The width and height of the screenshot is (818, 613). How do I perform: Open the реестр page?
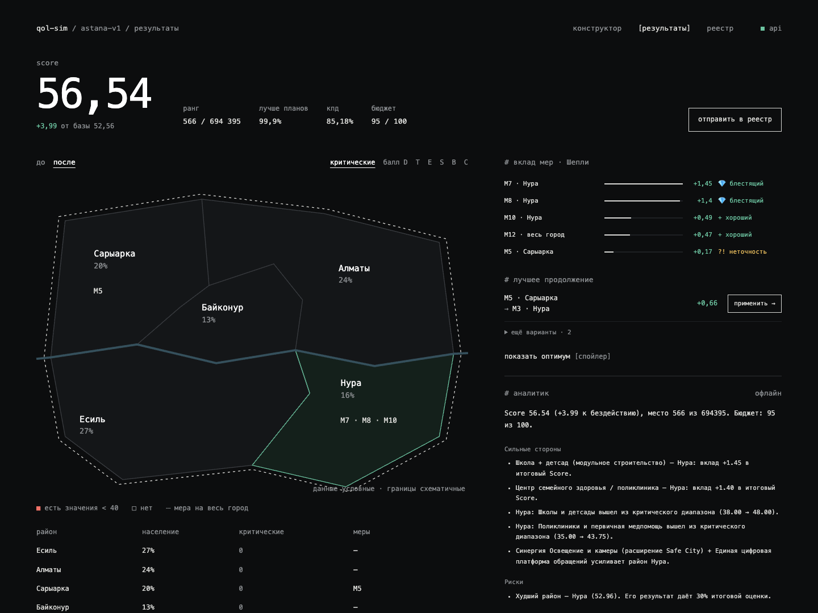tap(720, 28)
